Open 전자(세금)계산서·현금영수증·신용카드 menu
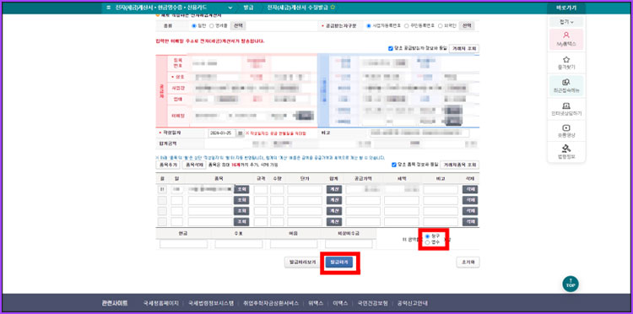633x314 pixels. click(161, 8)
